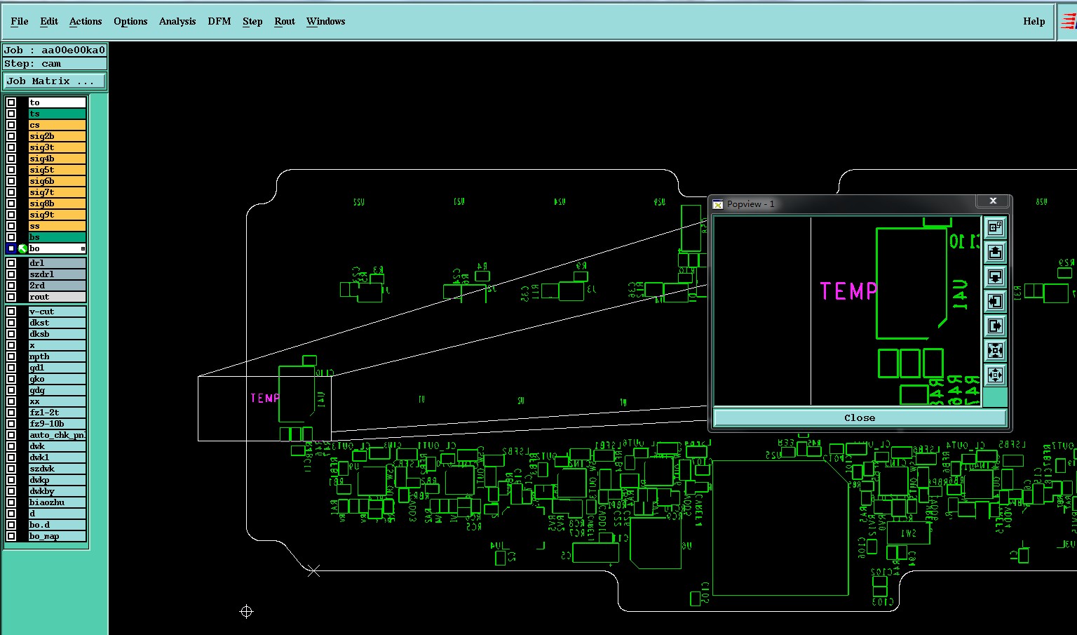This screenshot has height=635, width=1077.
Task: Click magenta TEMP text in Popview
Action: [x=848, y=291]
